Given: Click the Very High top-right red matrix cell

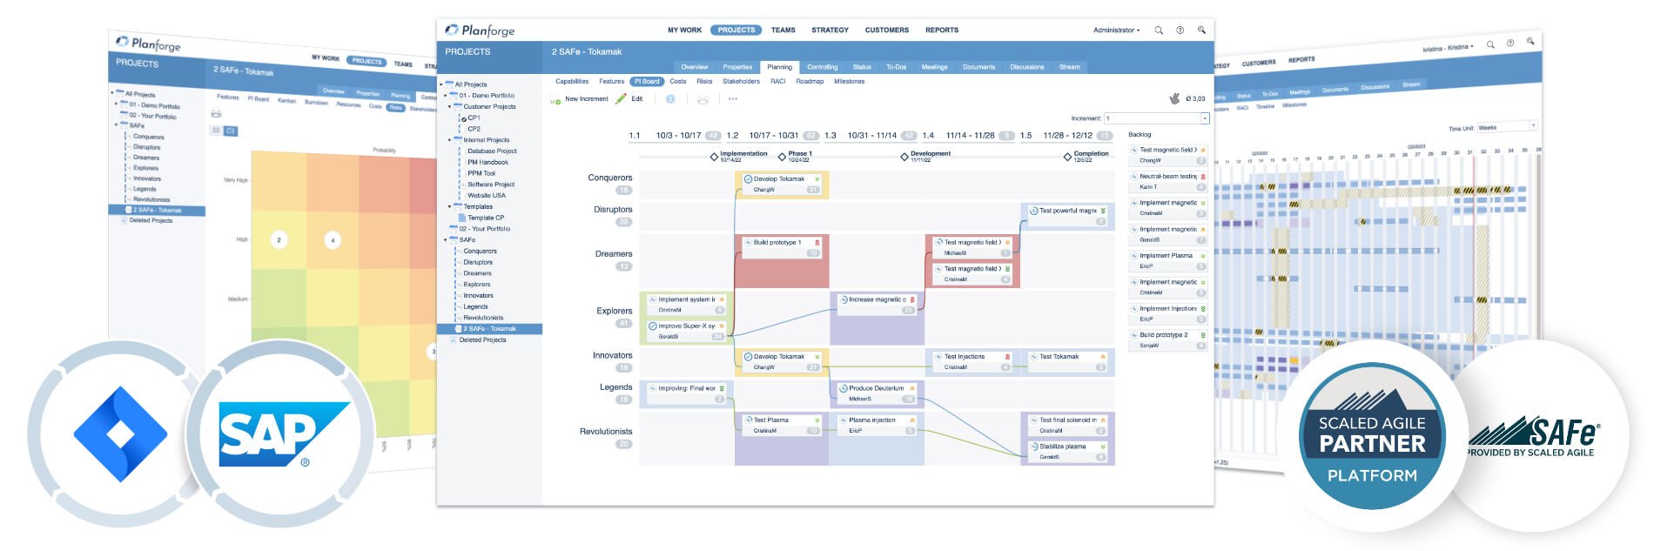Looking at the screenshot, I should (423, 183).
